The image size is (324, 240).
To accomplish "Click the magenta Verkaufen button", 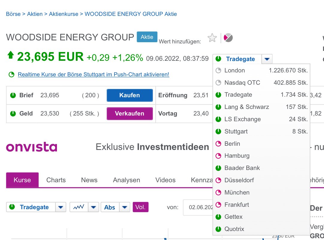I will (x=130, y=113).
